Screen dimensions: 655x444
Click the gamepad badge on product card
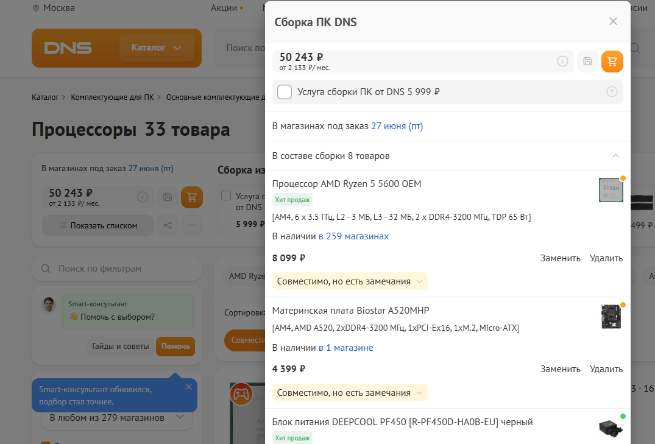241,394
